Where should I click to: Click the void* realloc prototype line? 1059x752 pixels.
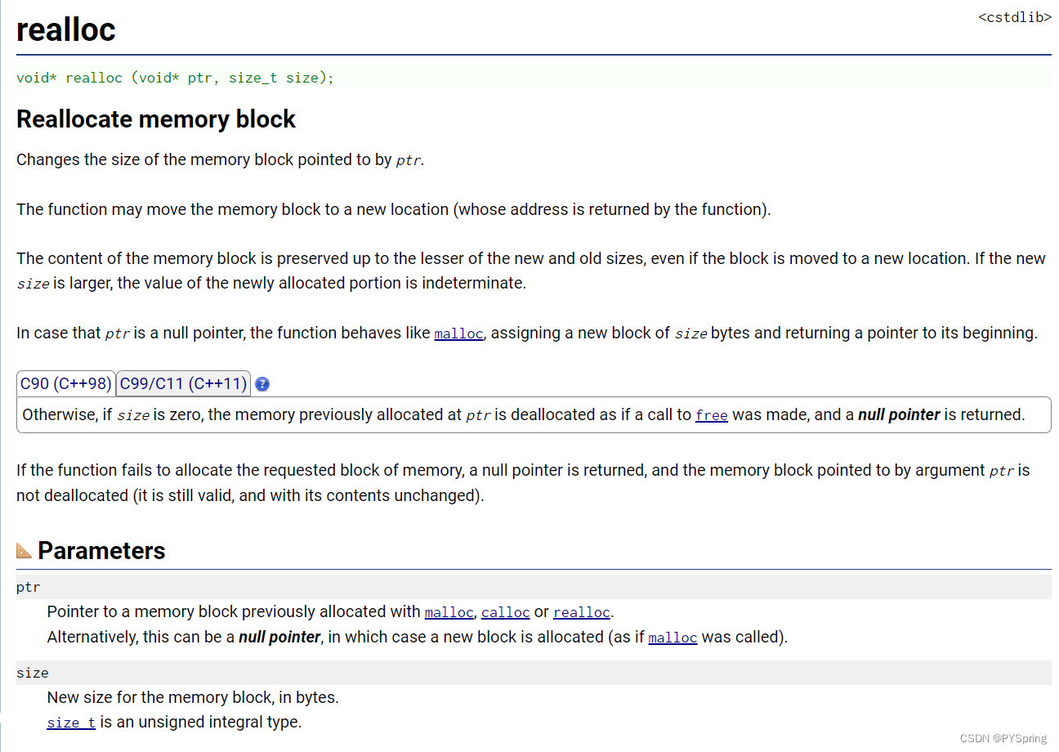[x=534, y=78]
